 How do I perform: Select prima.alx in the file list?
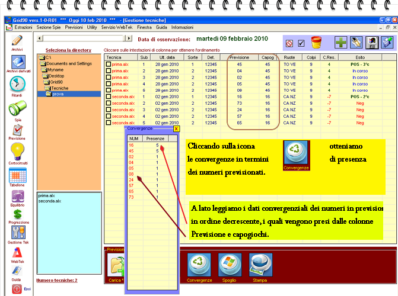pos(46,195)
